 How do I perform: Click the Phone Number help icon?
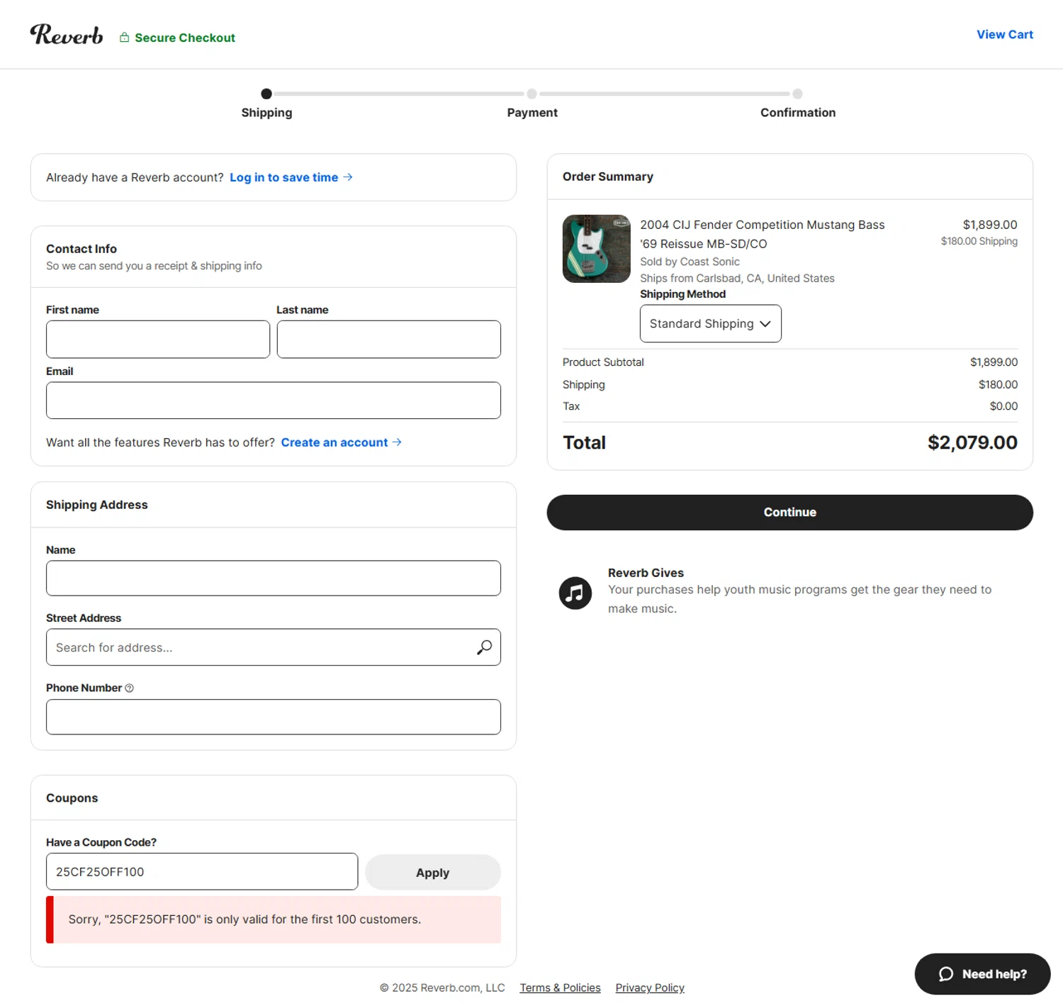129,688
